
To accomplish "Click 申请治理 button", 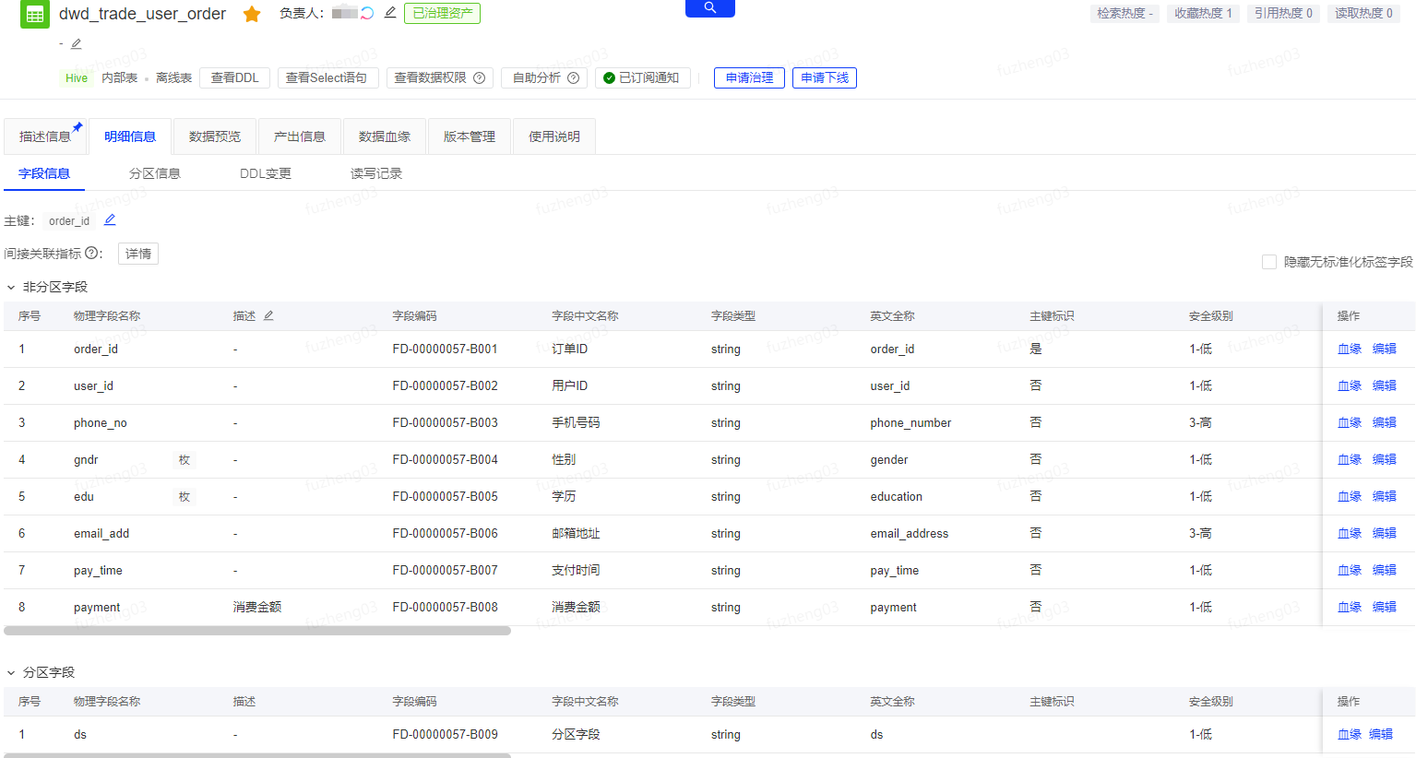I will (x=749, y=77).
